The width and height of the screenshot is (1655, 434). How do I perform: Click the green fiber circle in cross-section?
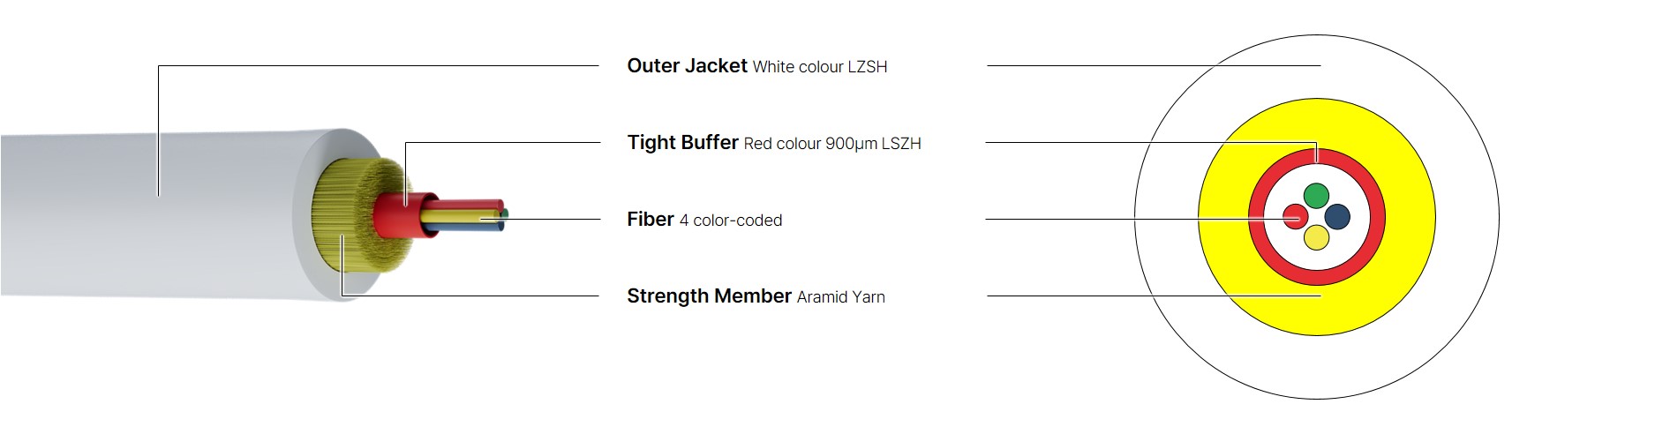(1316, 195)
